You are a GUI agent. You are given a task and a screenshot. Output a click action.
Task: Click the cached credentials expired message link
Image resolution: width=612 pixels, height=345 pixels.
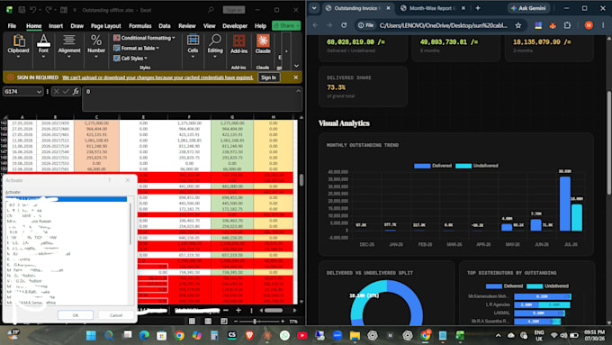tap(157, 77)
